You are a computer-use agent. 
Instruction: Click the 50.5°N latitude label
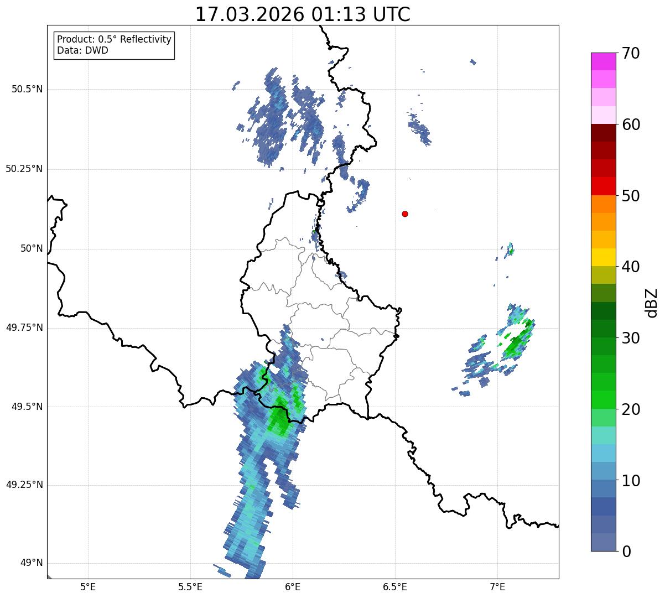click(x=27, y=89)
